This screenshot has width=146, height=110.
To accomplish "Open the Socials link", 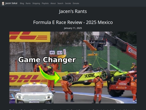I will 68,3.
